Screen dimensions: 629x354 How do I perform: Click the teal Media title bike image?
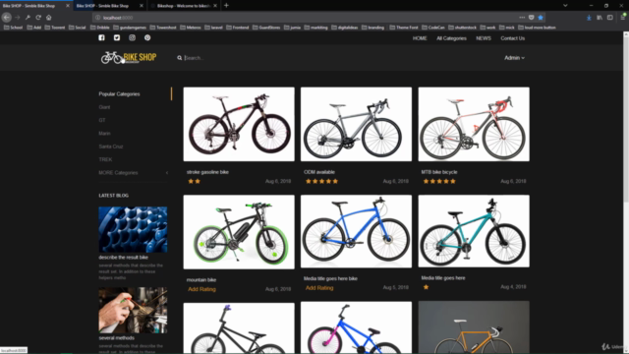click(474, 231)
